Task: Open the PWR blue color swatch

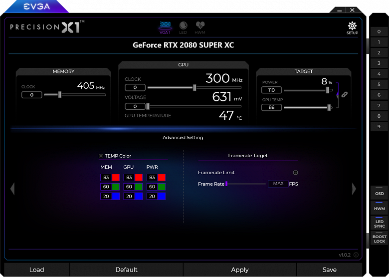Action: tap(162, 196)
